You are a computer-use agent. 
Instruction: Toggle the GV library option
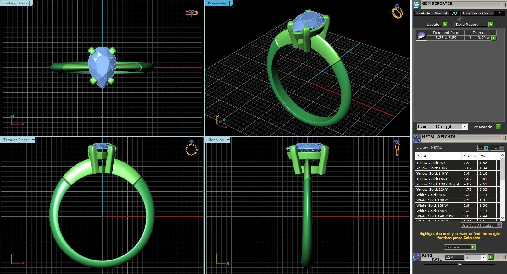[x=483, y=148]
